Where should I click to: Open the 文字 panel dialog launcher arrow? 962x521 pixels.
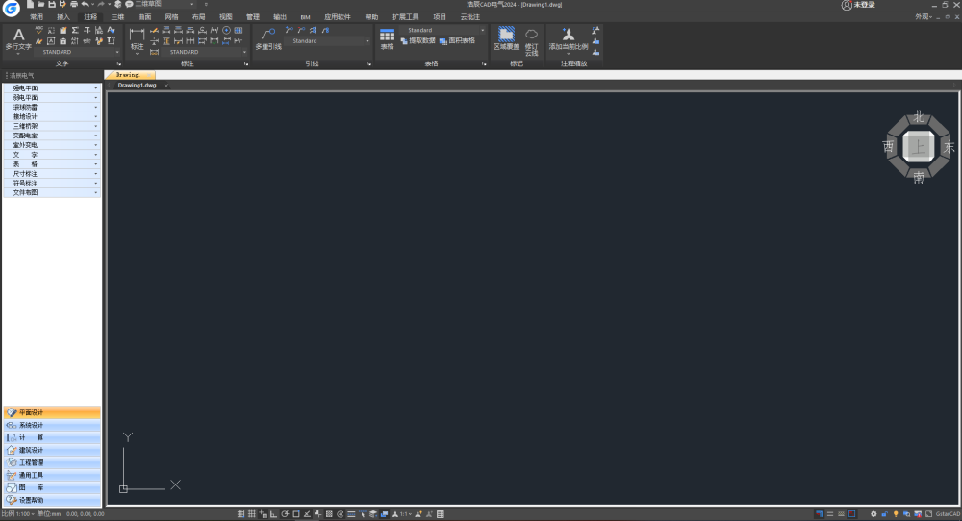coord(119,63)
